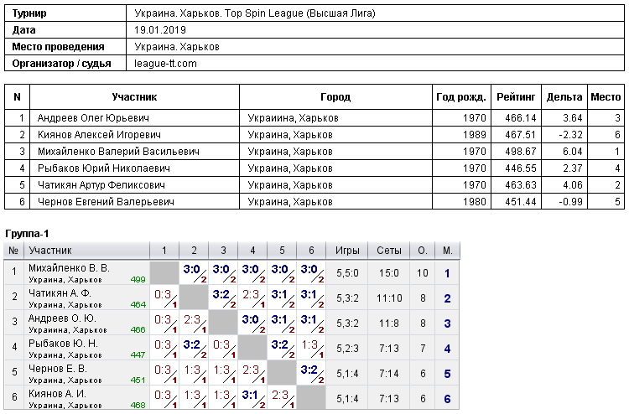Screen dimensions: 629x414
Task: Select the date value 19.01.2019
Action: pyautogui.click(x=160, y=30)
